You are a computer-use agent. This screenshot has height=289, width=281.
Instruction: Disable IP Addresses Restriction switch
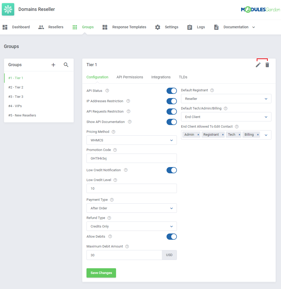coord(172,101)
